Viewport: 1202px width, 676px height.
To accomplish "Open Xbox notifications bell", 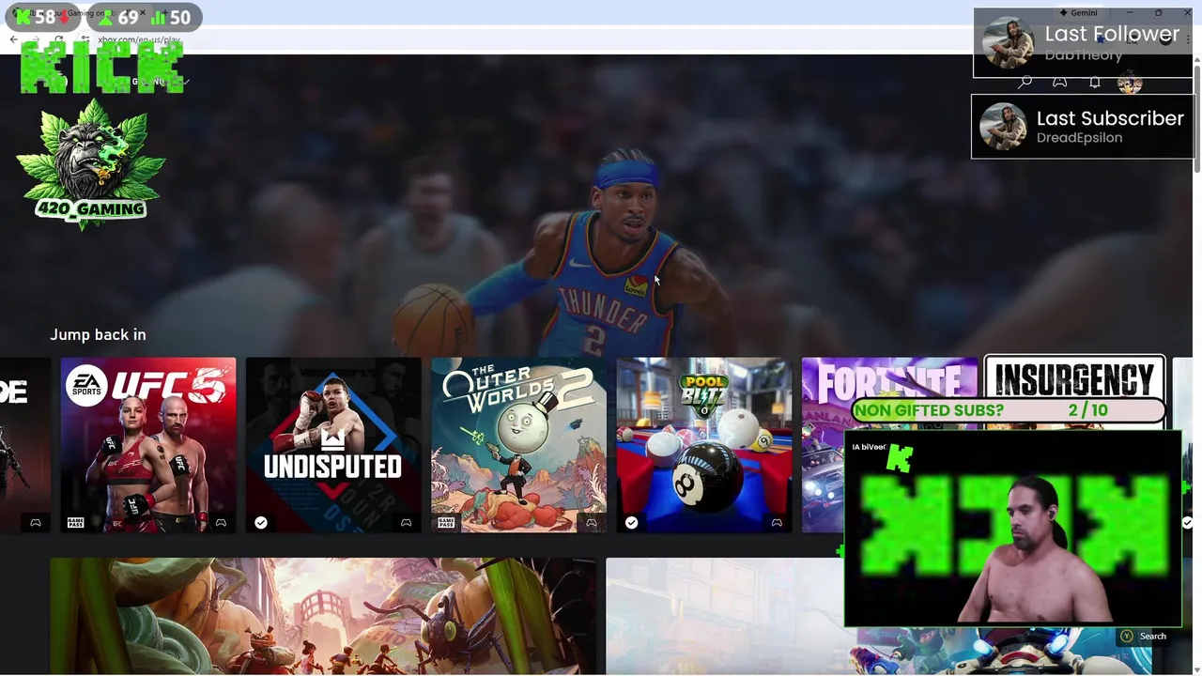I will 1094,83.
